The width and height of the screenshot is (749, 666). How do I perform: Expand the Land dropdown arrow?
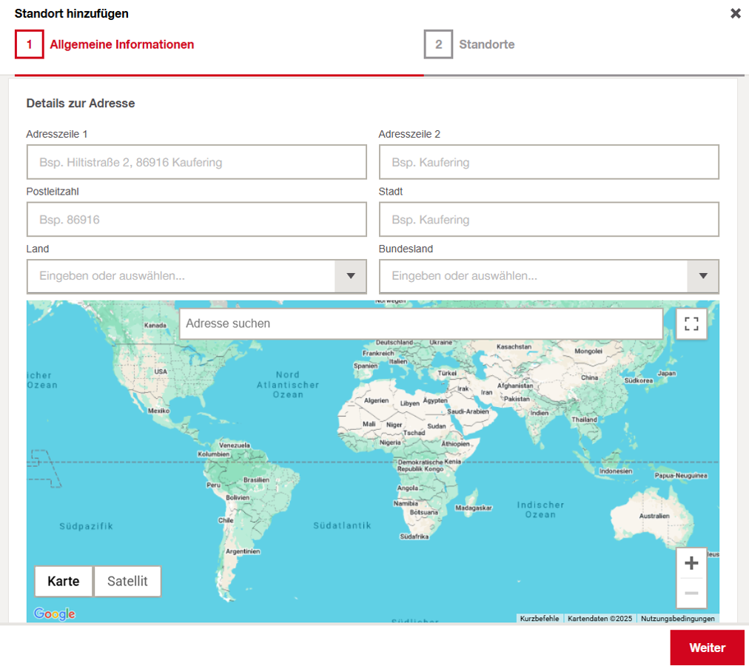click(351, 276)
